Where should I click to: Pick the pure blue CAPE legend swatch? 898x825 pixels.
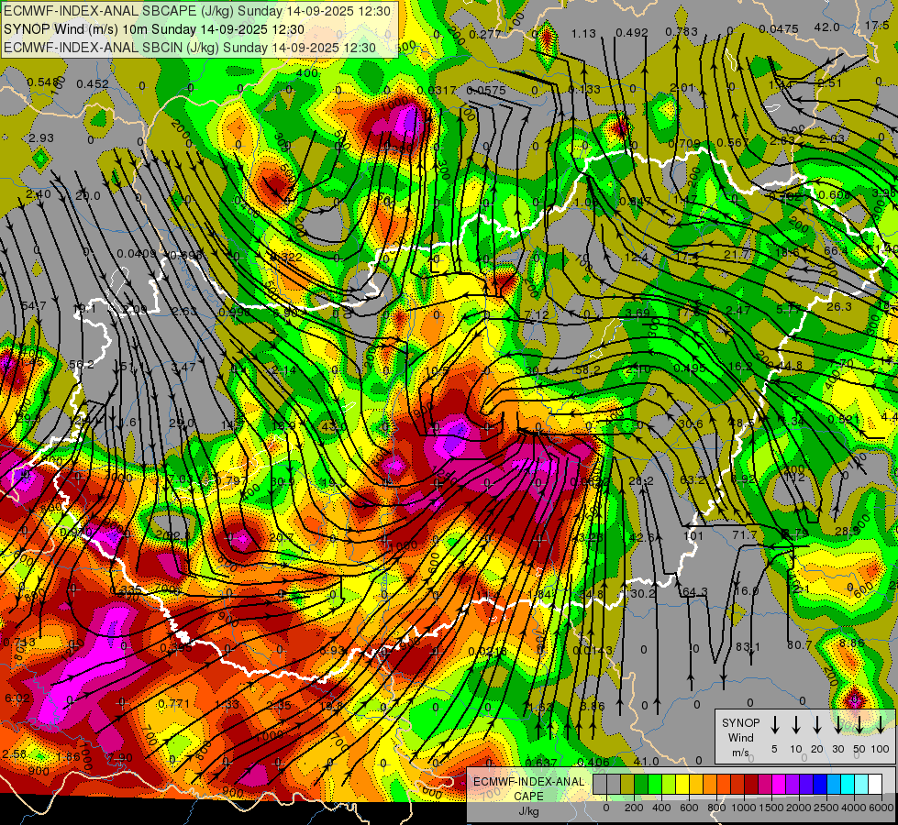tap(819, 785)
